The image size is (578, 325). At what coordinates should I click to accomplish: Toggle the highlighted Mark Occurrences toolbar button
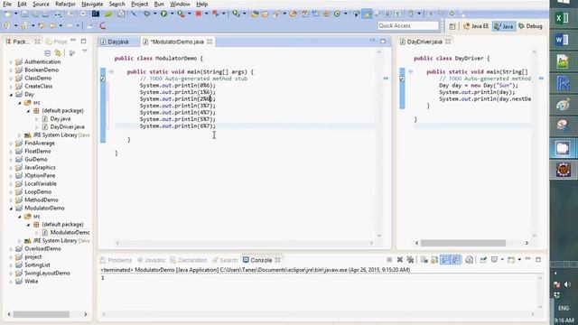[367, 14]
